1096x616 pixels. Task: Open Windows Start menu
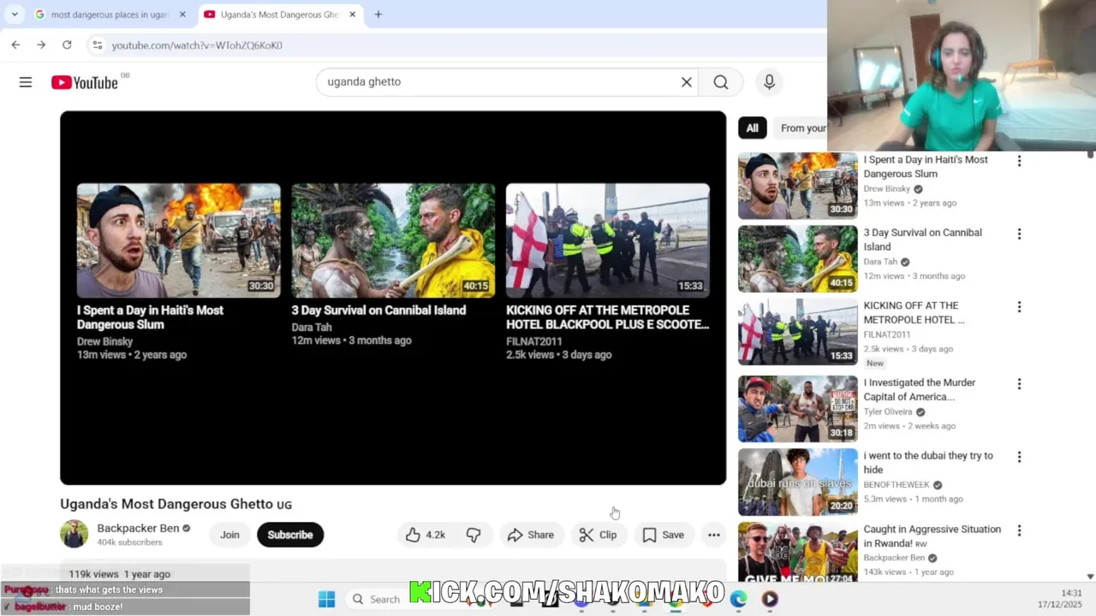[326, 599]
